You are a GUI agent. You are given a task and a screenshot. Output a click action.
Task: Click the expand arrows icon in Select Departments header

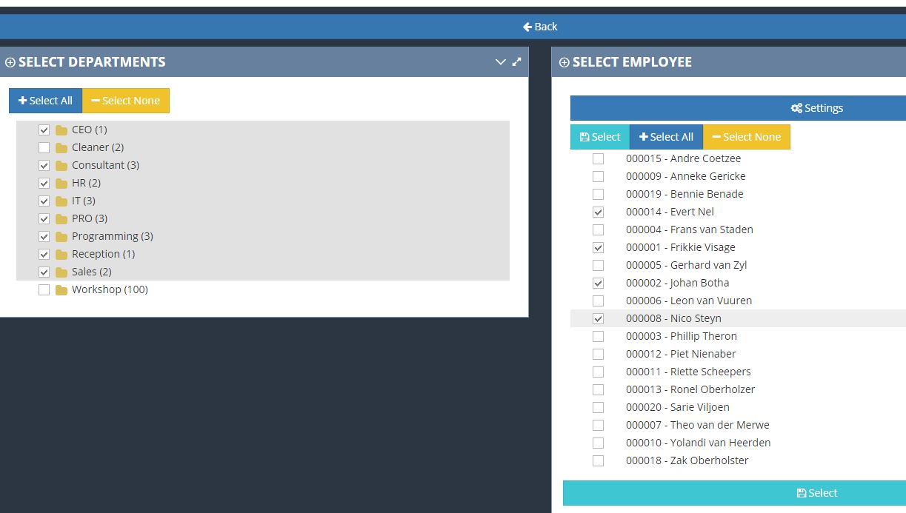pyautogui.click(x=517, y=62)
